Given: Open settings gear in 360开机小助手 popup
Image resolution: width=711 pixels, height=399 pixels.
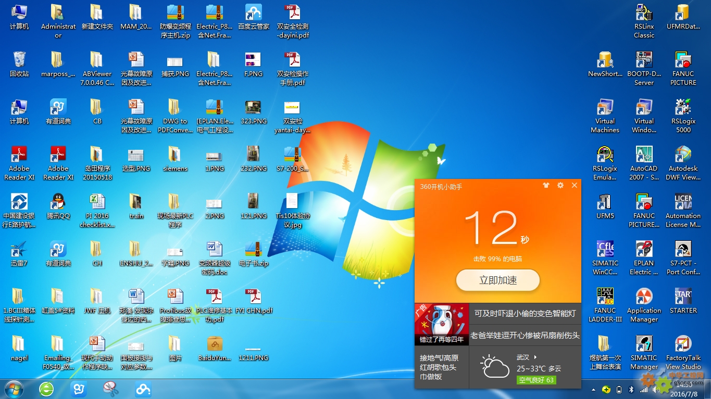Looking at the screenshot, I should pos(560,185).
